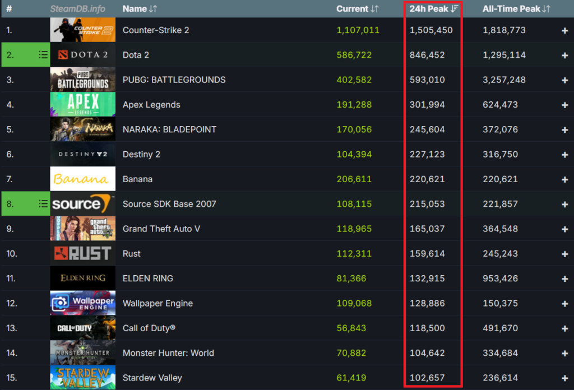The height and width of the screenshot is (390, 574).
Task: Click the list icon beside Source SDK Base 2007
Action: [x=43, y=204]
